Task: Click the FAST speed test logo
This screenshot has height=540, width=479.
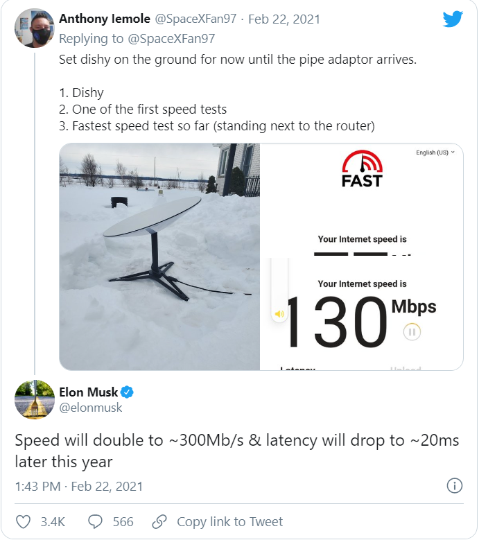Action: pos(362,170)
